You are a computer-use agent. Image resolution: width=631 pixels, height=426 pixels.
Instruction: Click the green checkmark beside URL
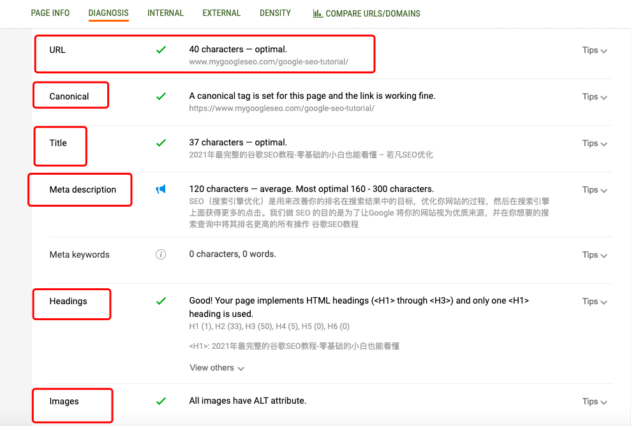pyautogui.click(x=161, y=49)
